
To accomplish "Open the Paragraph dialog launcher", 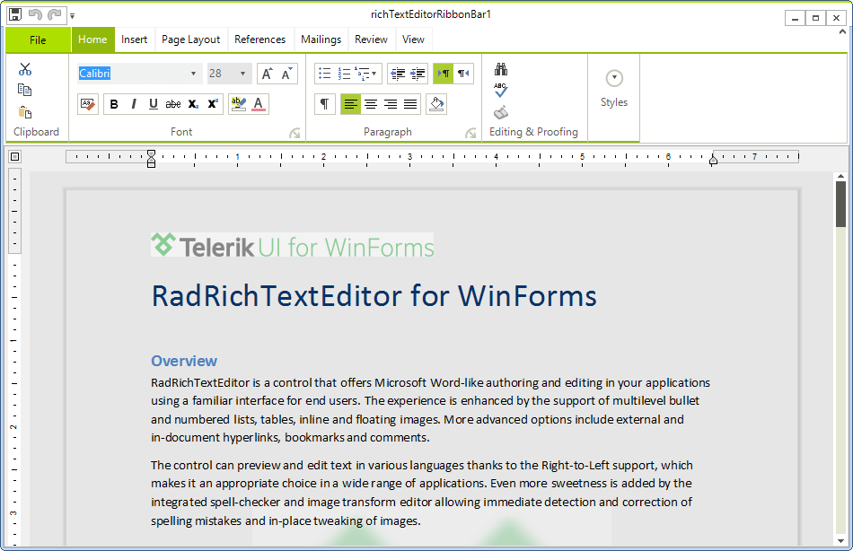I will click(x=470, y=133).
